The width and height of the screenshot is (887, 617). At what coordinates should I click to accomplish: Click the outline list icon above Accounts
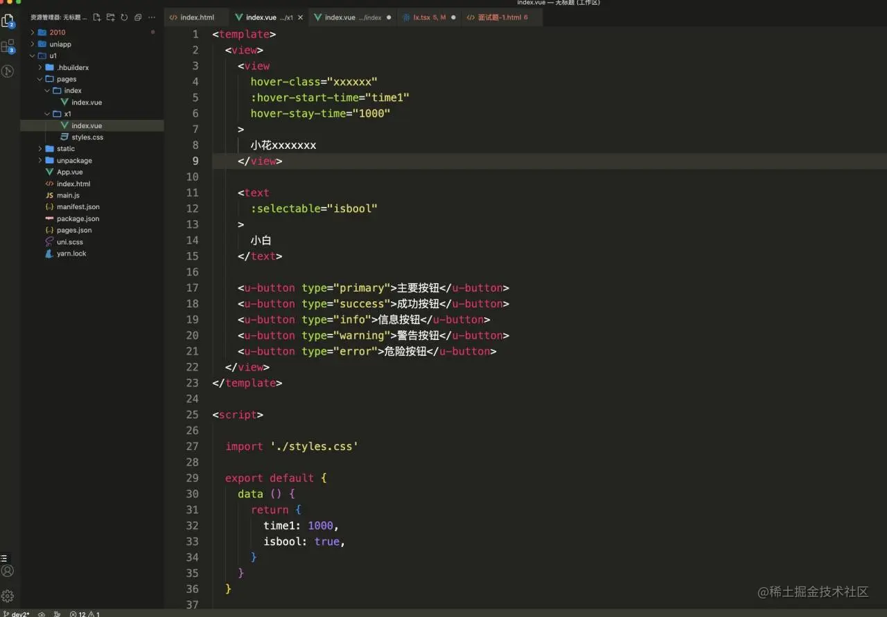click(x=4, y=557)
